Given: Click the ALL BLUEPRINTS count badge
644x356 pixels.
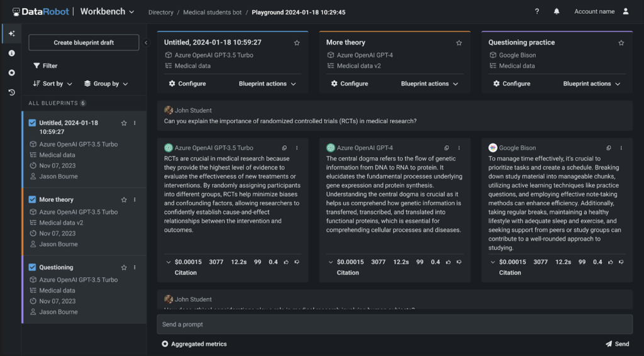Looking at the screenshot, I should tap(83, 103).
